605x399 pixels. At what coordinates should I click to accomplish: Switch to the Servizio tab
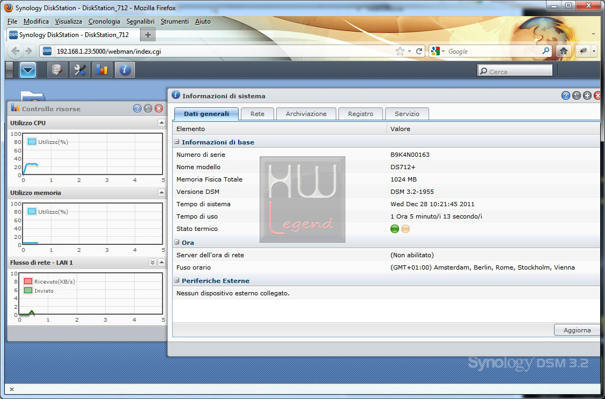pos(407,113)
